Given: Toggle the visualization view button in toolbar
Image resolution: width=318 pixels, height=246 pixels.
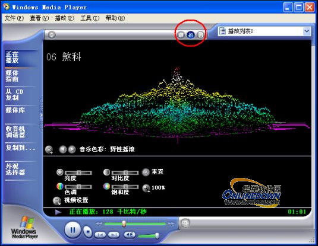Looking at the screenshot, I should [181, 35].
